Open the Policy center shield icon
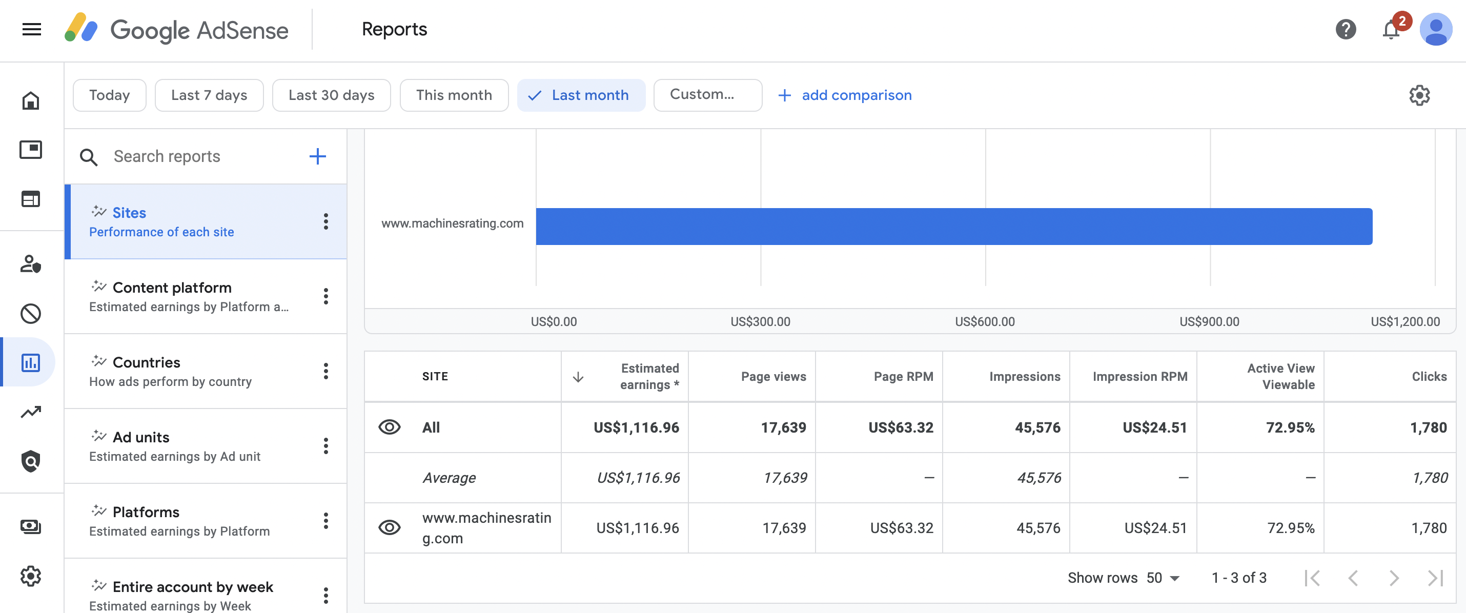This screenshot has height=613, width=1466. tap(31, 461)
